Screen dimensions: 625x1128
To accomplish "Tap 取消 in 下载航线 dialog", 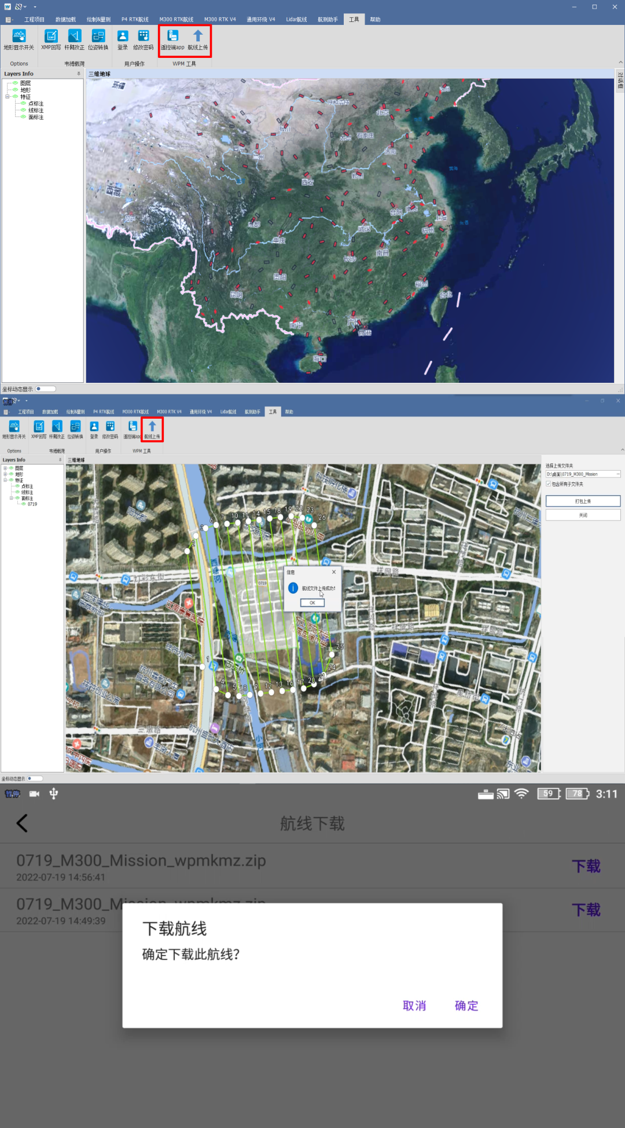I will tap(414, 1006).
